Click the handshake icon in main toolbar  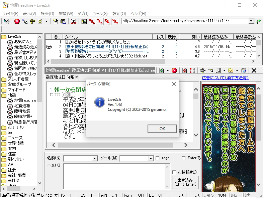[7, 21]
